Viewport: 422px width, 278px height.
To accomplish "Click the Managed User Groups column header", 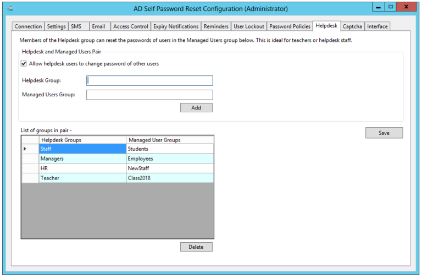I will point(170,140).
